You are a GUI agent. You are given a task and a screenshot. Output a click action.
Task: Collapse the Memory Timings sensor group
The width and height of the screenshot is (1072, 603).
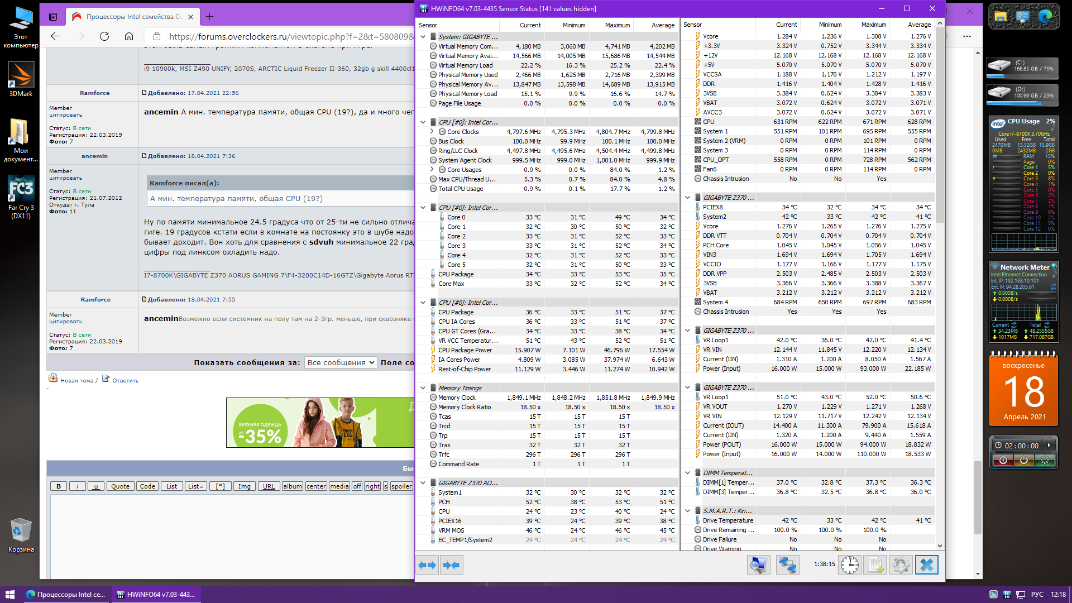click(x=423, y=388)
